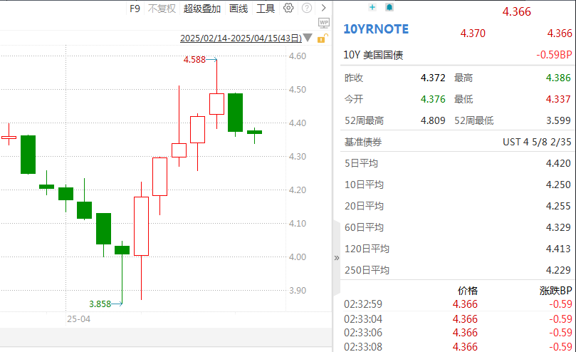Toggle 不复权 adjustment option
This screenshot has width=576, height=352.
(162, 9)
